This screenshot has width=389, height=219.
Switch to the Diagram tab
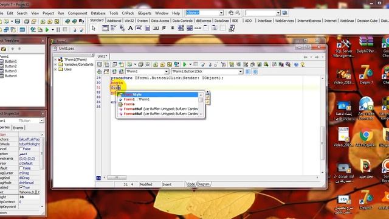pos(204,184)
